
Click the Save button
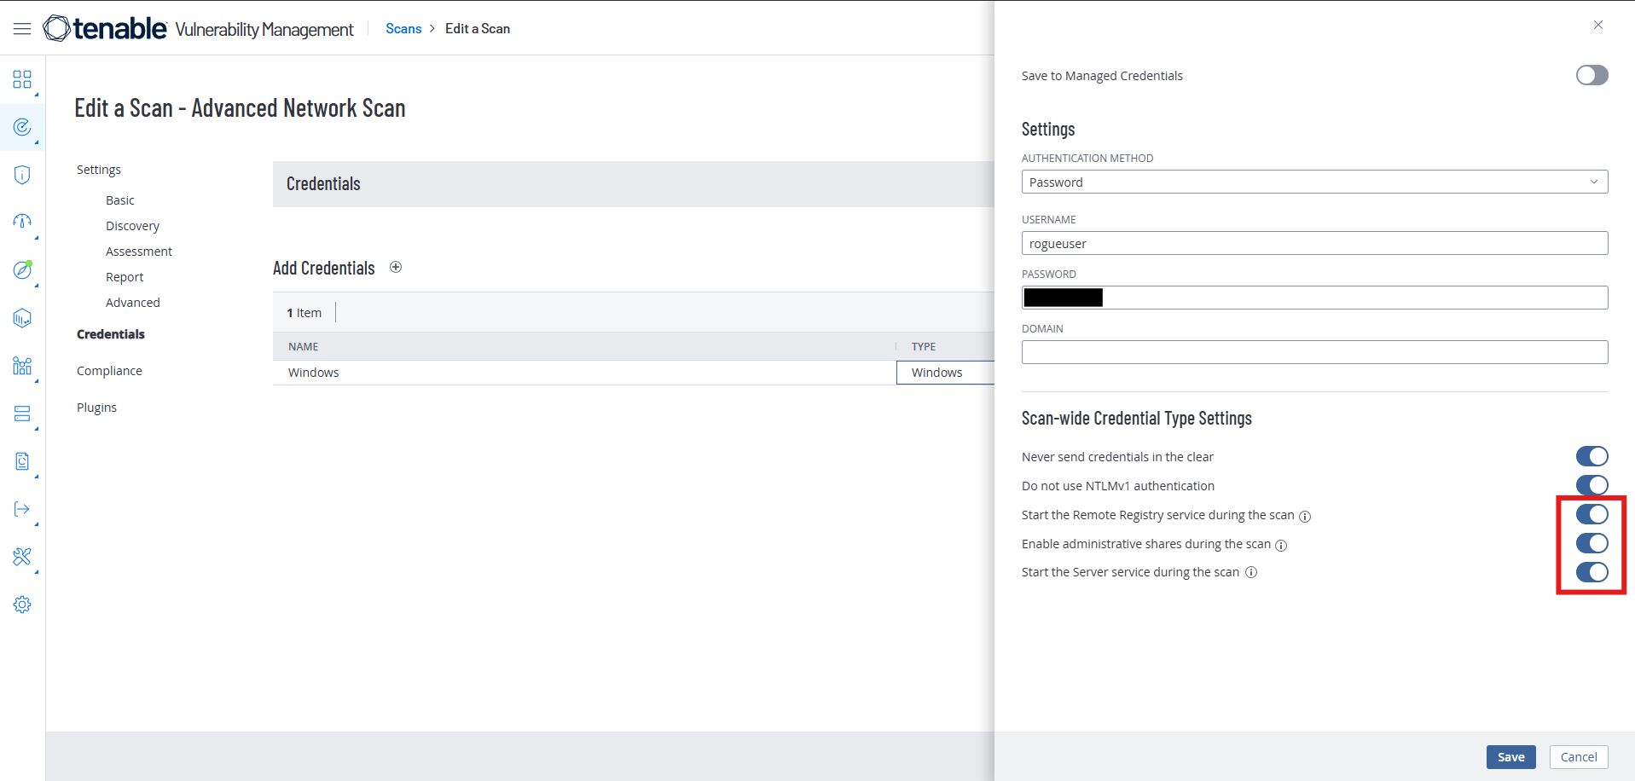[x=1510, y=757]
